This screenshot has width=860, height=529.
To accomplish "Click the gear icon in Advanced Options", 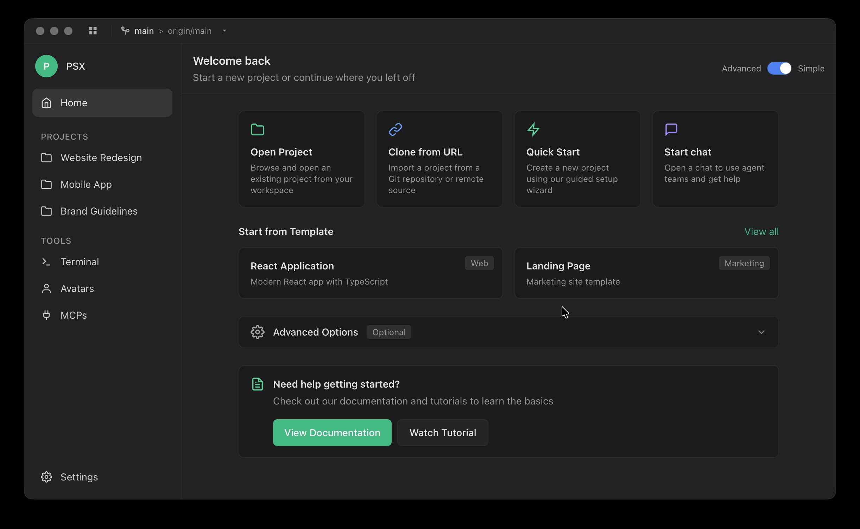I will click(x=258, y=332).
